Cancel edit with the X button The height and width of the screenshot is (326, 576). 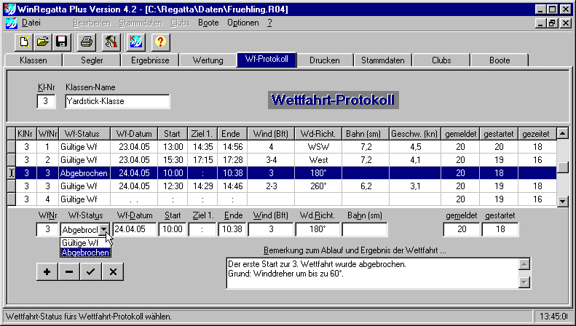pyautogui.click(x=112, y=271)
